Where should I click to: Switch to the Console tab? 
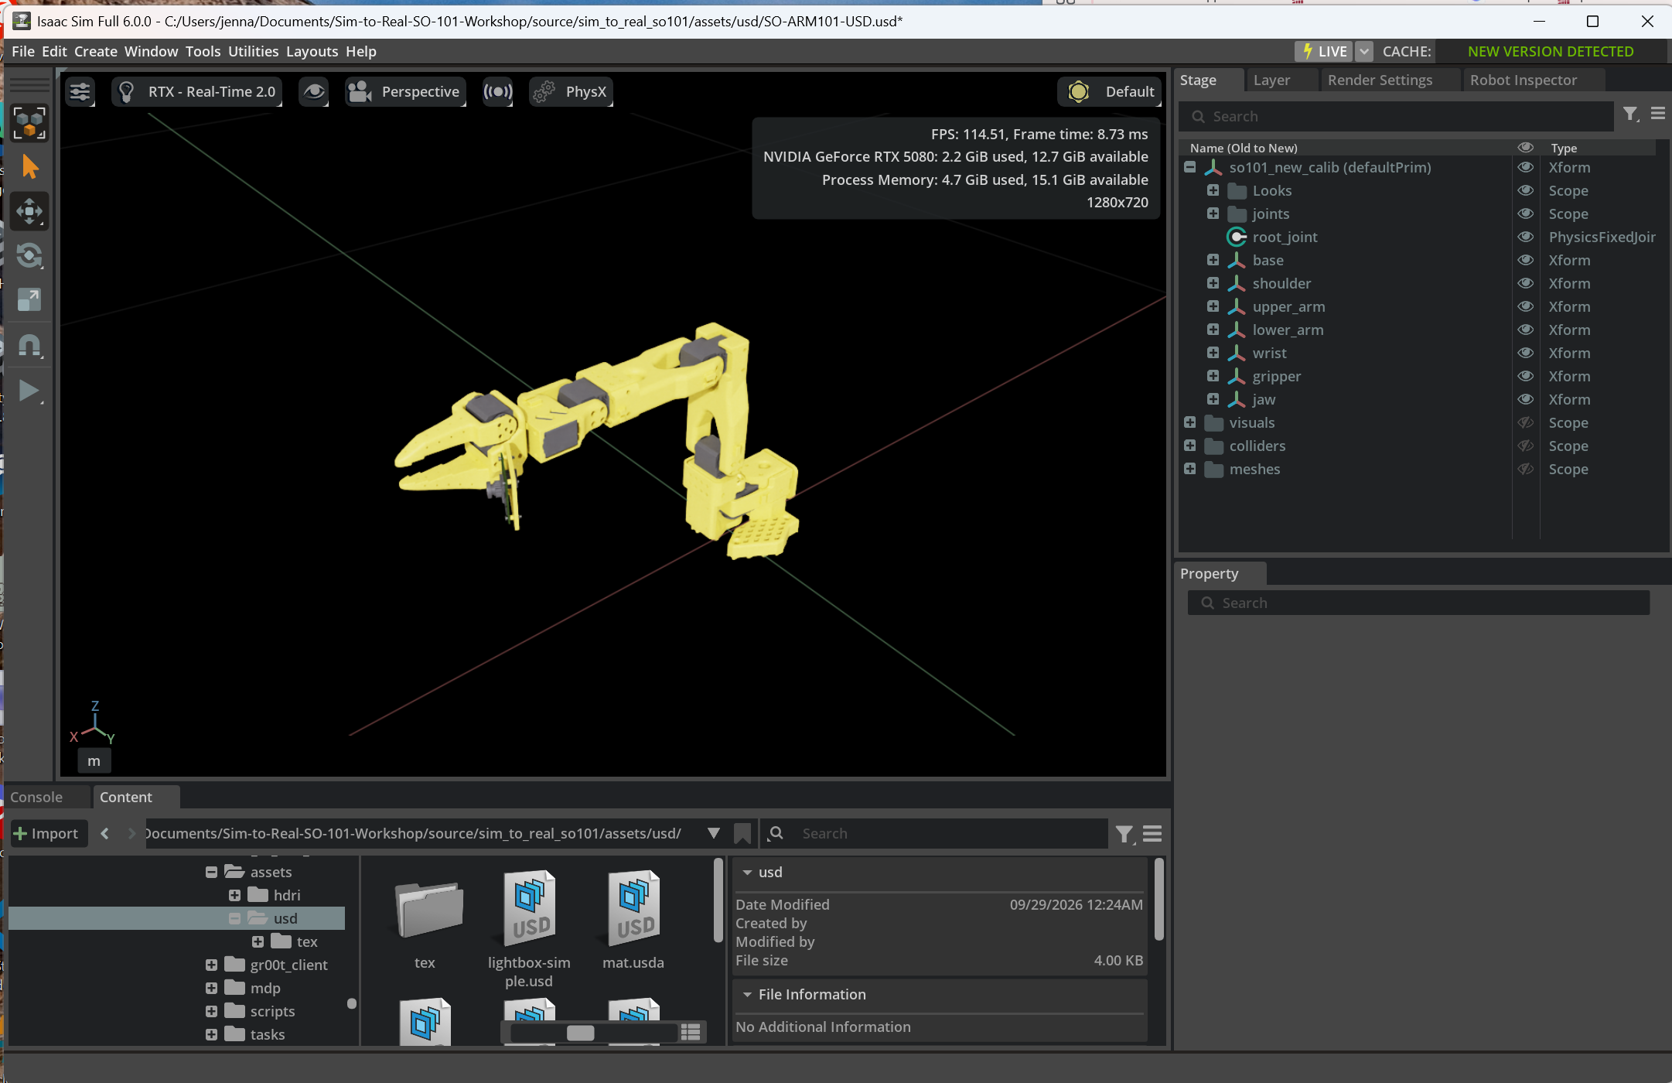tap(36, 798)
